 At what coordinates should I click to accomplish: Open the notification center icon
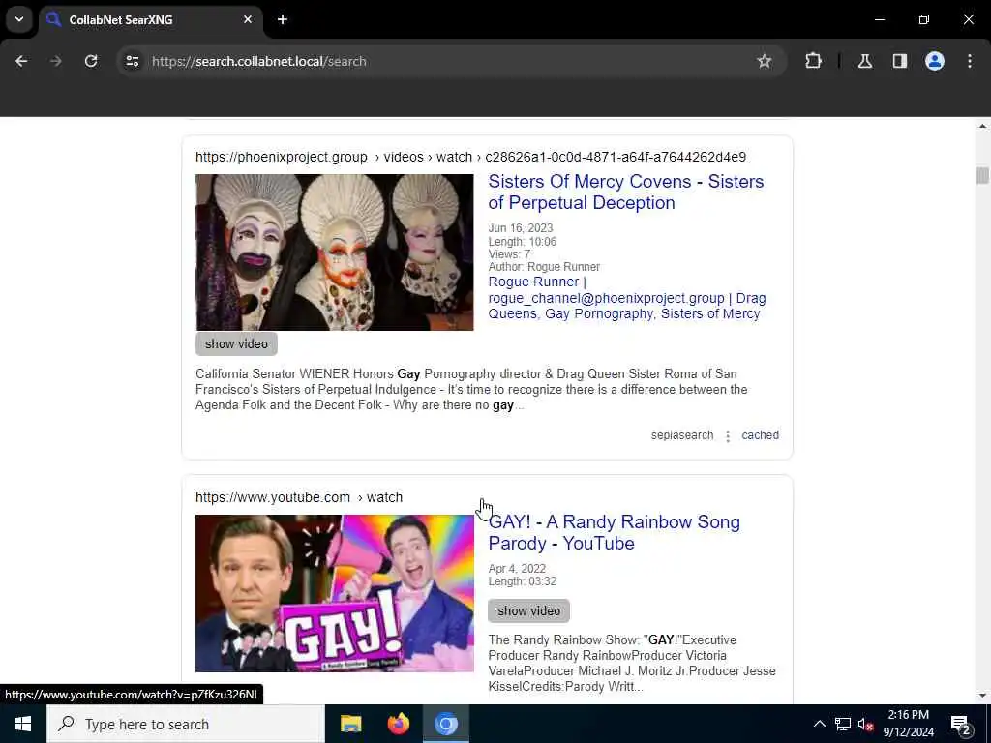coord(961,724)
